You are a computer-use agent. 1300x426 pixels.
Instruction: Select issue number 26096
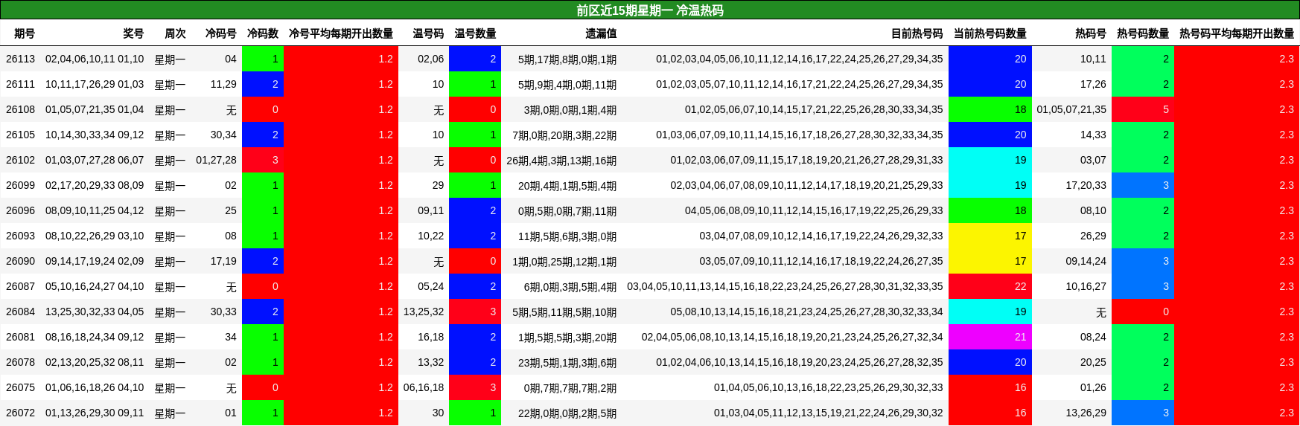pos(20,210)
